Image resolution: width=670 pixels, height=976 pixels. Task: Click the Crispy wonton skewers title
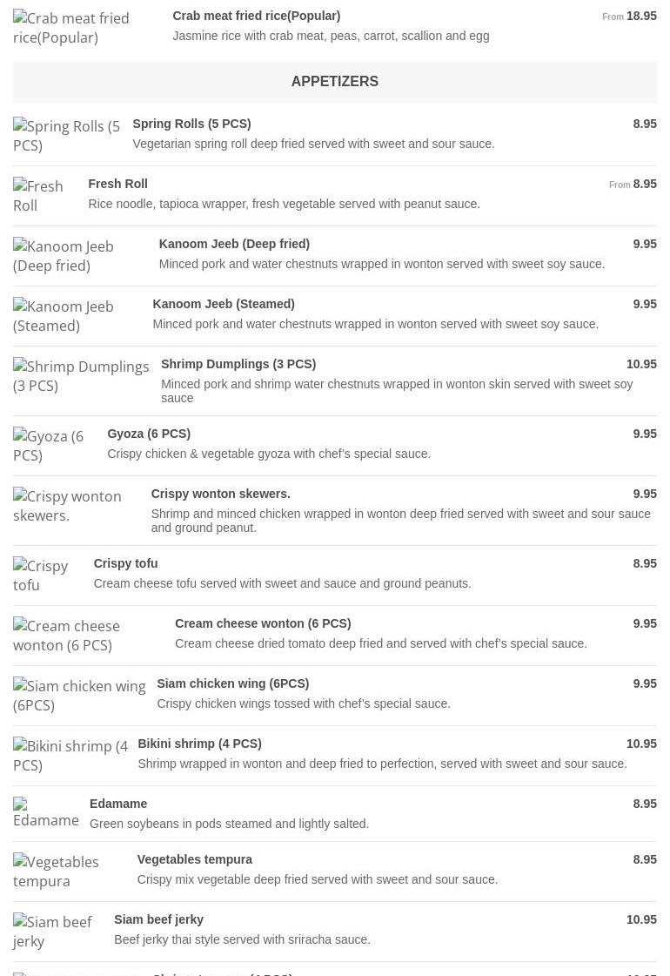(220, 494)
